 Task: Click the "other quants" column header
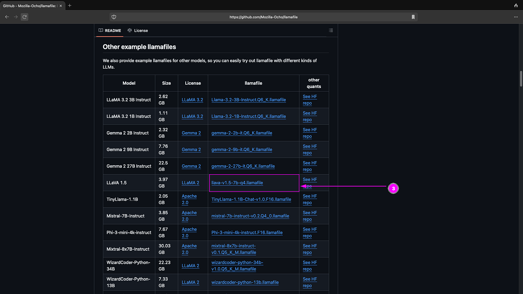(314, 83)
